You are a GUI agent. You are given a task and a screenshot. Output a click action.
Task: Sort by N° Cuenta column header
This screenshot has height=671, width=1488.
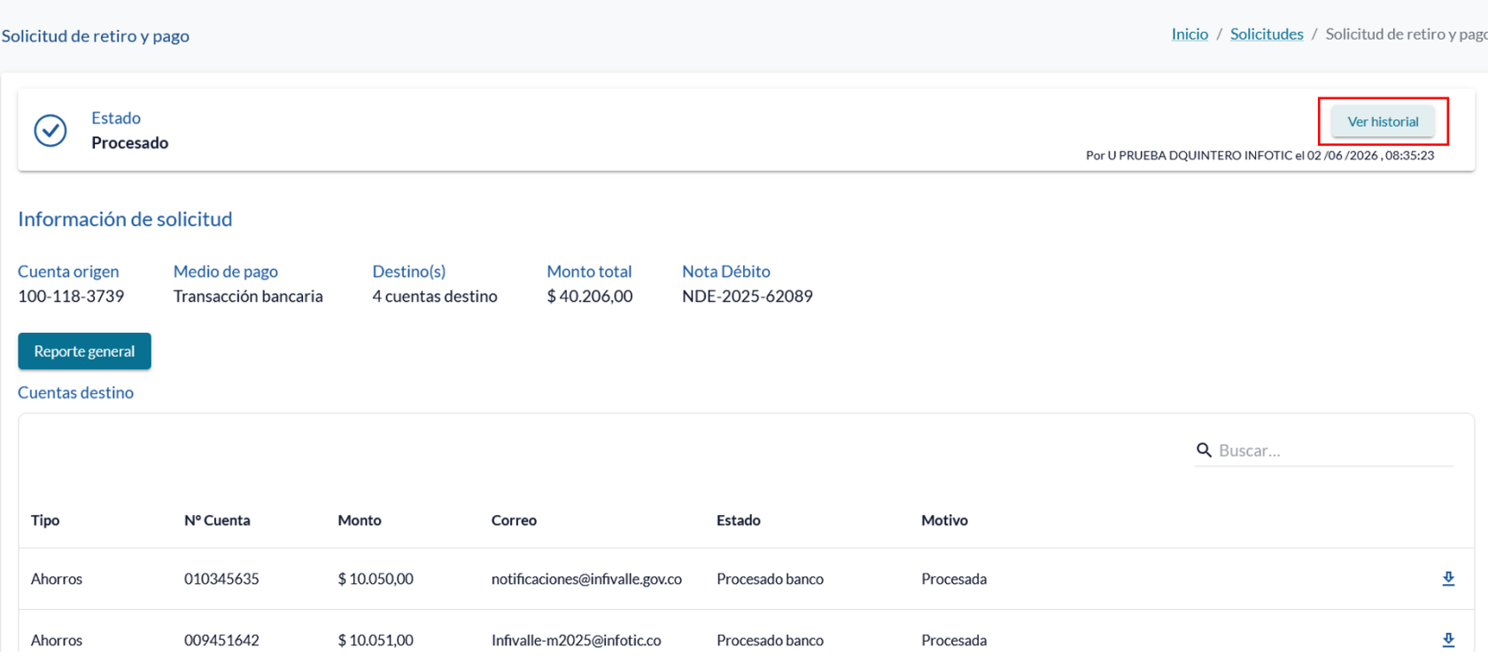[x=217, y=521]
